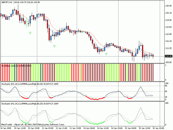Click the 15 Jan 20:00 time label
This screenshot has height=130, width=173.
158,128
